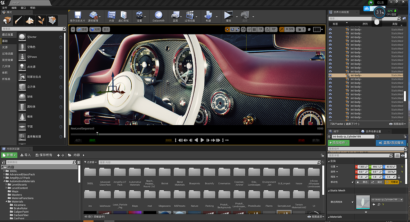
Task: Collapse the Static Mesh section
Action: point(329,190)
